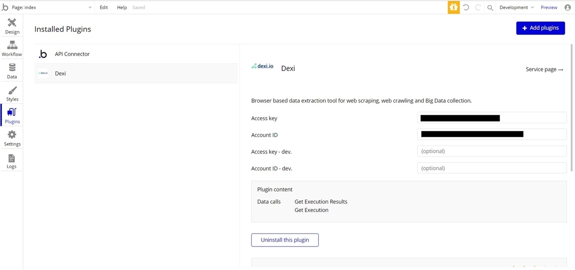Screen dimensions: 575x270
Task: Click the Data calls label
Action: [x=269, y=202]
